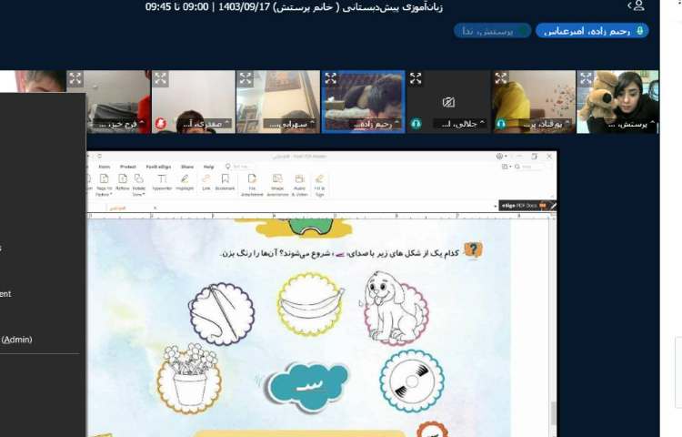
Task: Open the Share ribbon tab
Action: [187, 167]
